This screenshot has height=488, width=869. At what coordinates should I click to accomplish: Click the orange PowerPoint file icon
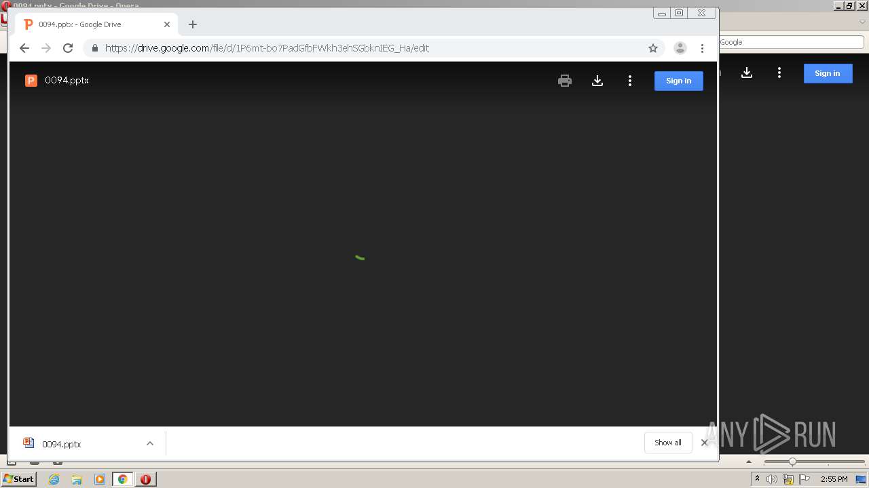coord(31,81)
